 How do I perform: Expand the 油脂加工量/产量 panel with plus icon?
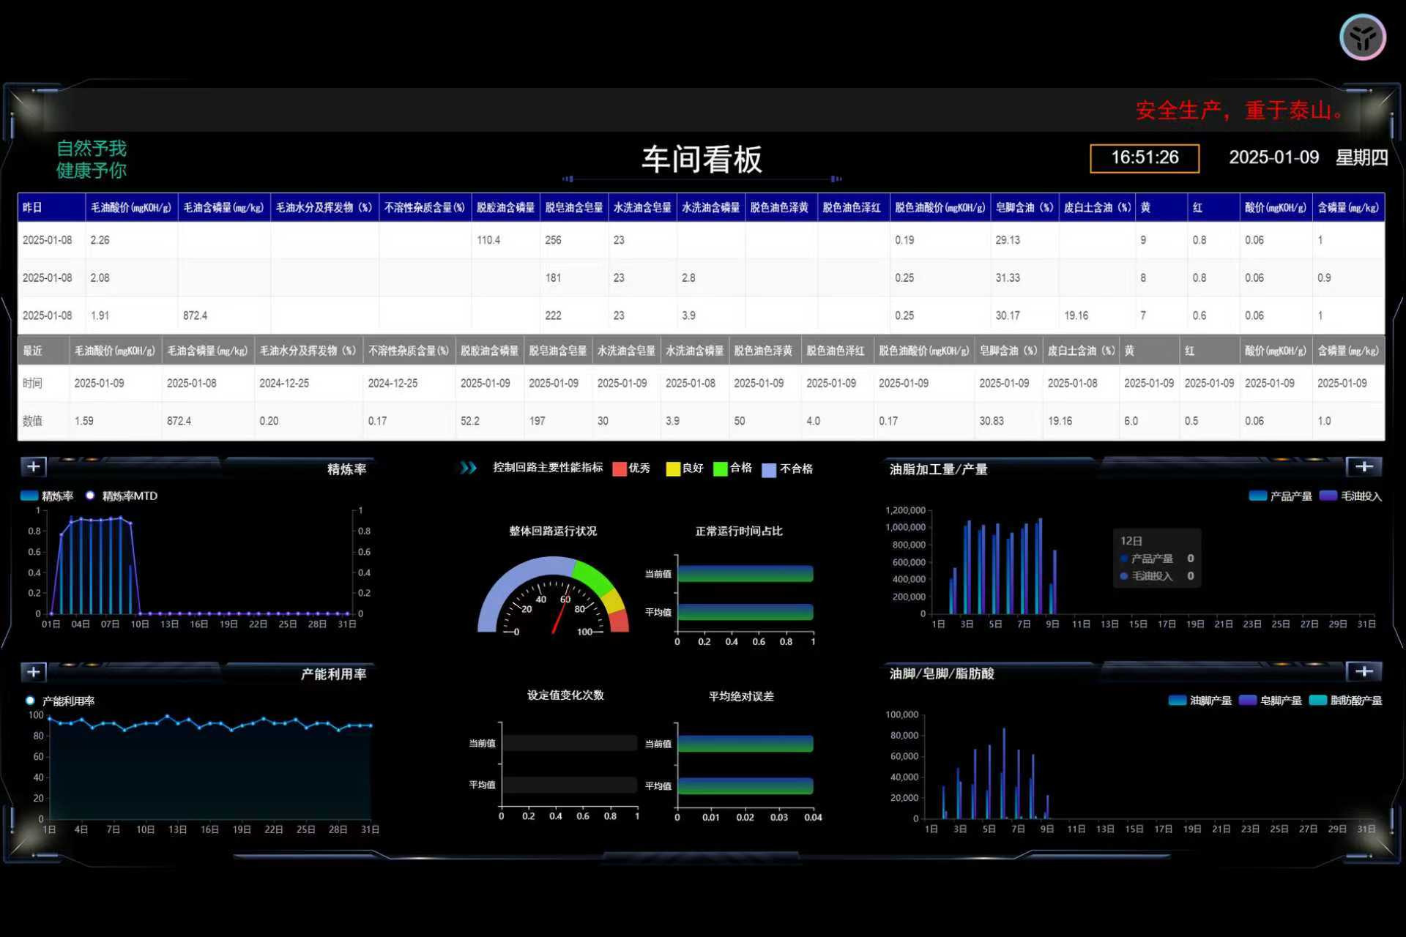[1364, 466]
